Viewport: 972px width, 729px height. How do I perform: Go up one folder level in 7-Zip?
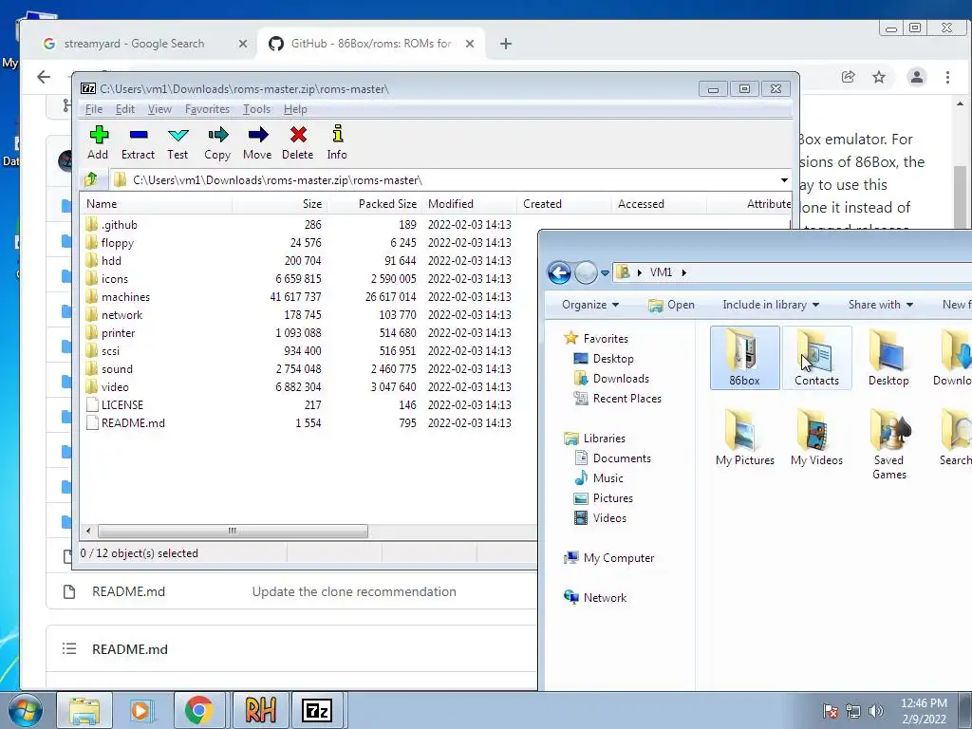pos(91,179)
